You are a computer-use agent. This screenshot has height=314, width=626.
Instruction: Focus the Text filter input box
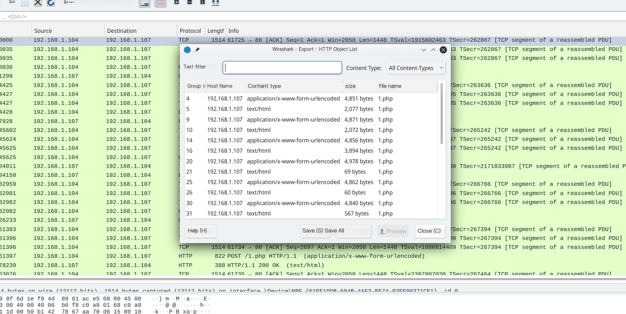pyautogui.click(x=282, y=68)
